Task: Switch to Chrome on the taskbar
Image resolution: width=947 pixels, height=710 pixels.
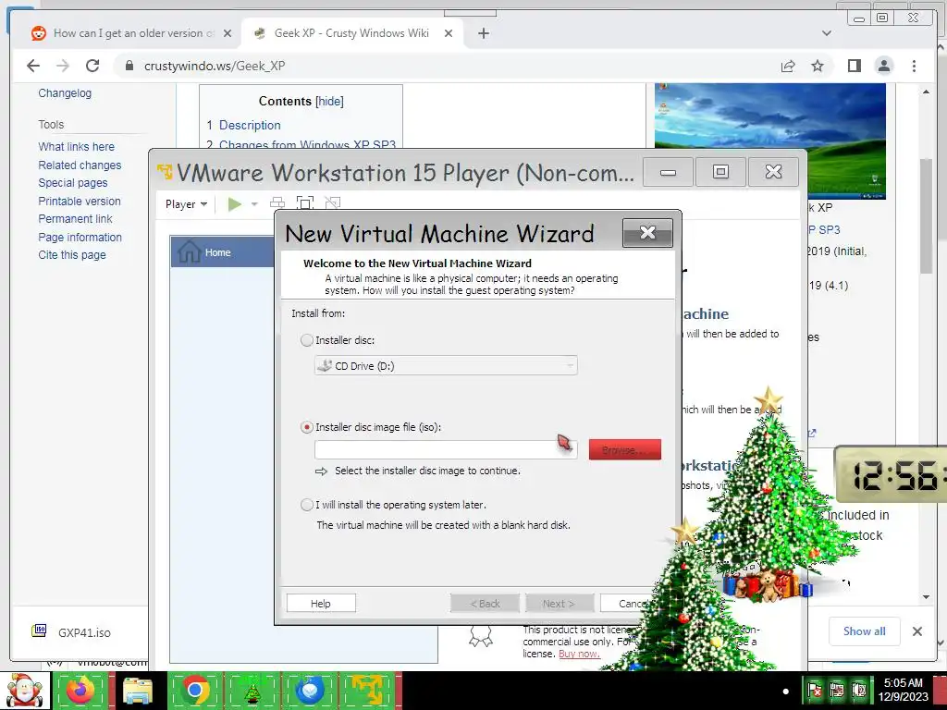Action: coord(195,690)
